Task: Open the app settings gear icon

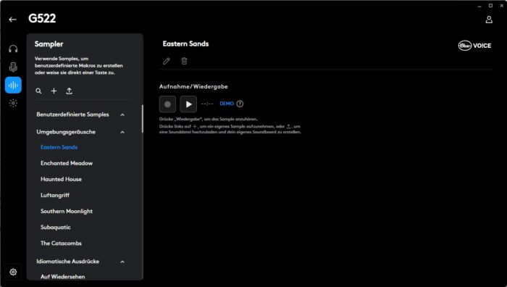Action: click(x=13, y=272)
